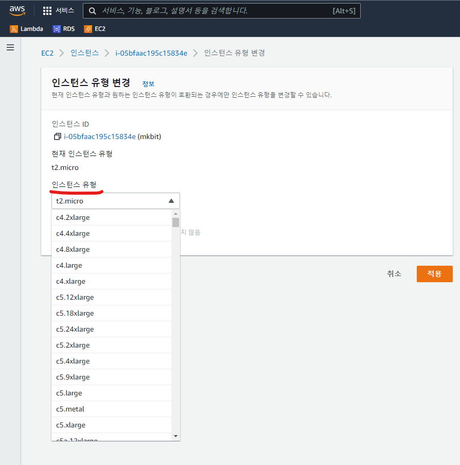The height and width of the screenshot is (465, 460).
Task: Choose c4.2xlarge from the list
Action: point(112,217)
